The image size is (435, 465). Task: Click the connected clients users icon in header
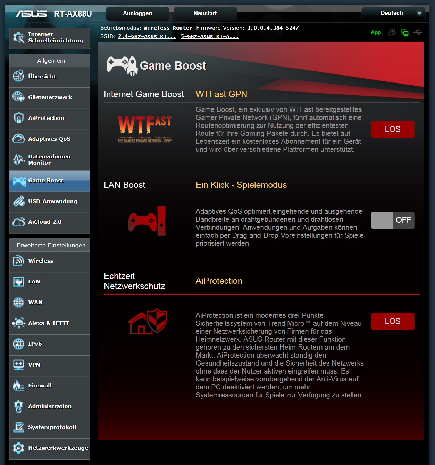pos(392,32)
